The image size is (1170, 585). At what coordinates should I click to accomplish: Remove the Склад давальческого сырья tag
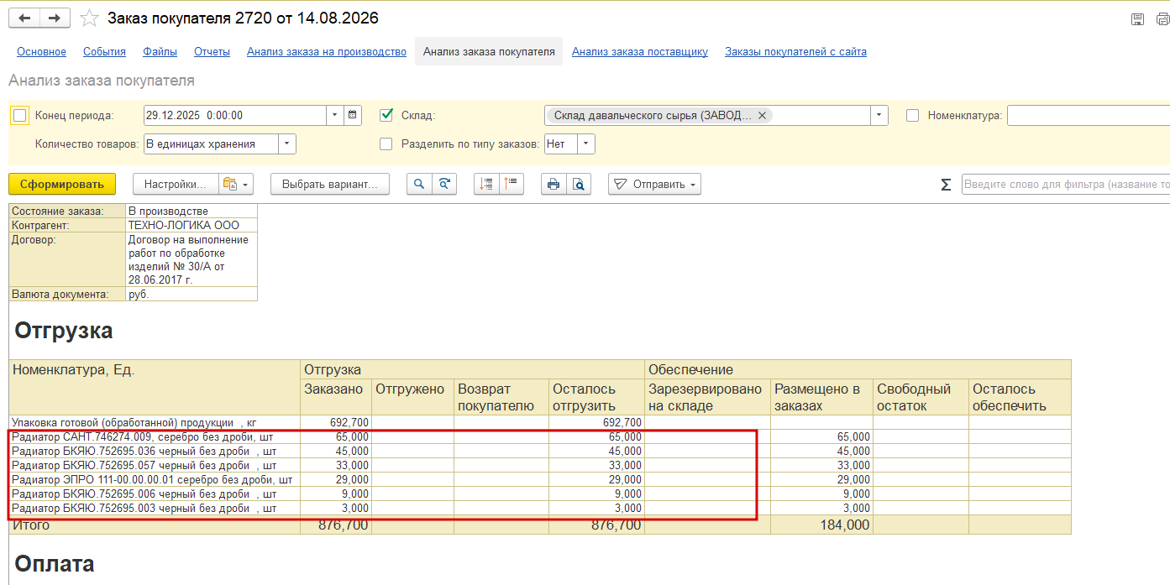coord(762,116)
